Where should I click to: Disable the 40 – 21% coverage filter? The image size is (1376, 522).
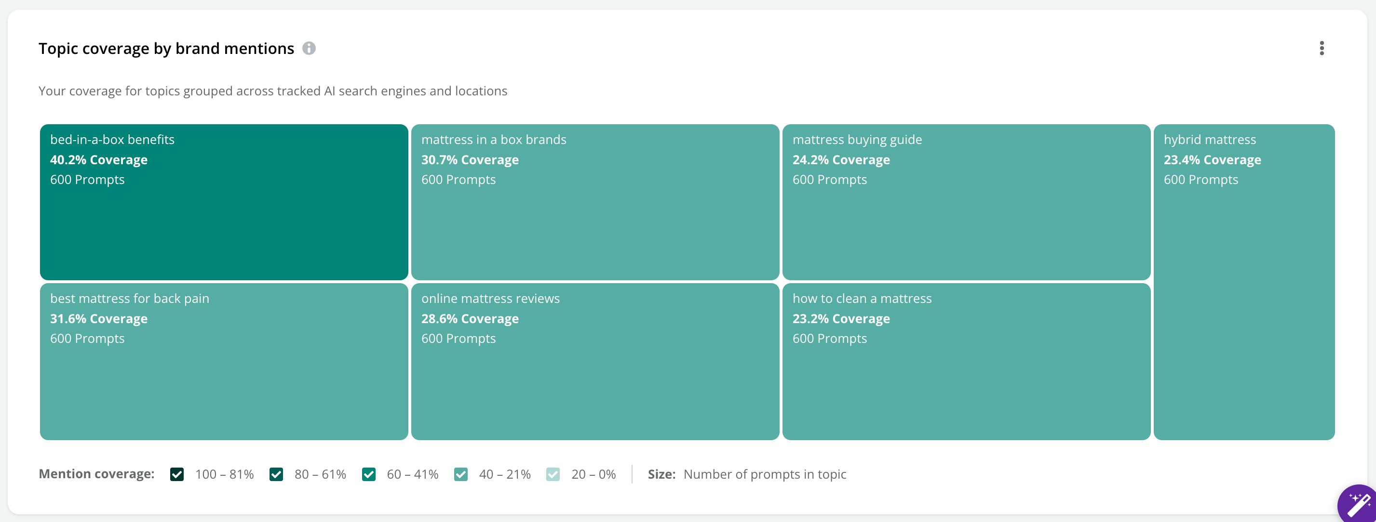click(461, 474)
